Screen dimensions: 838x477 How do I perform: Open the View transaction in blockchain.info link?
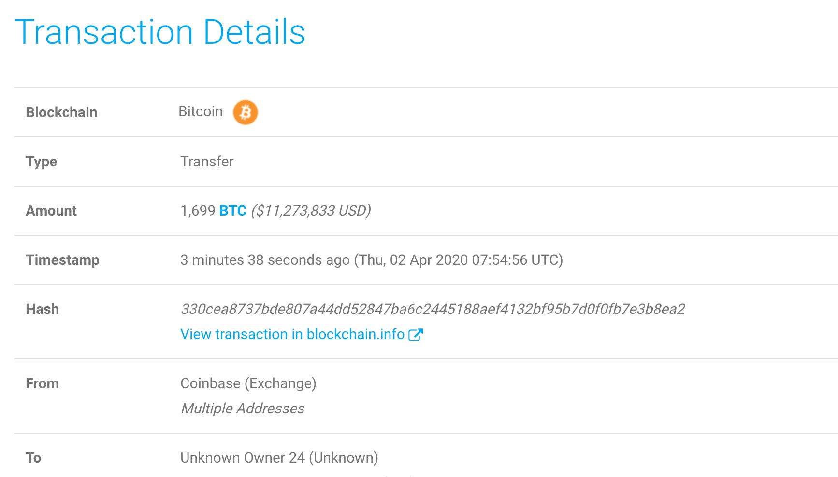pos(292,334)
